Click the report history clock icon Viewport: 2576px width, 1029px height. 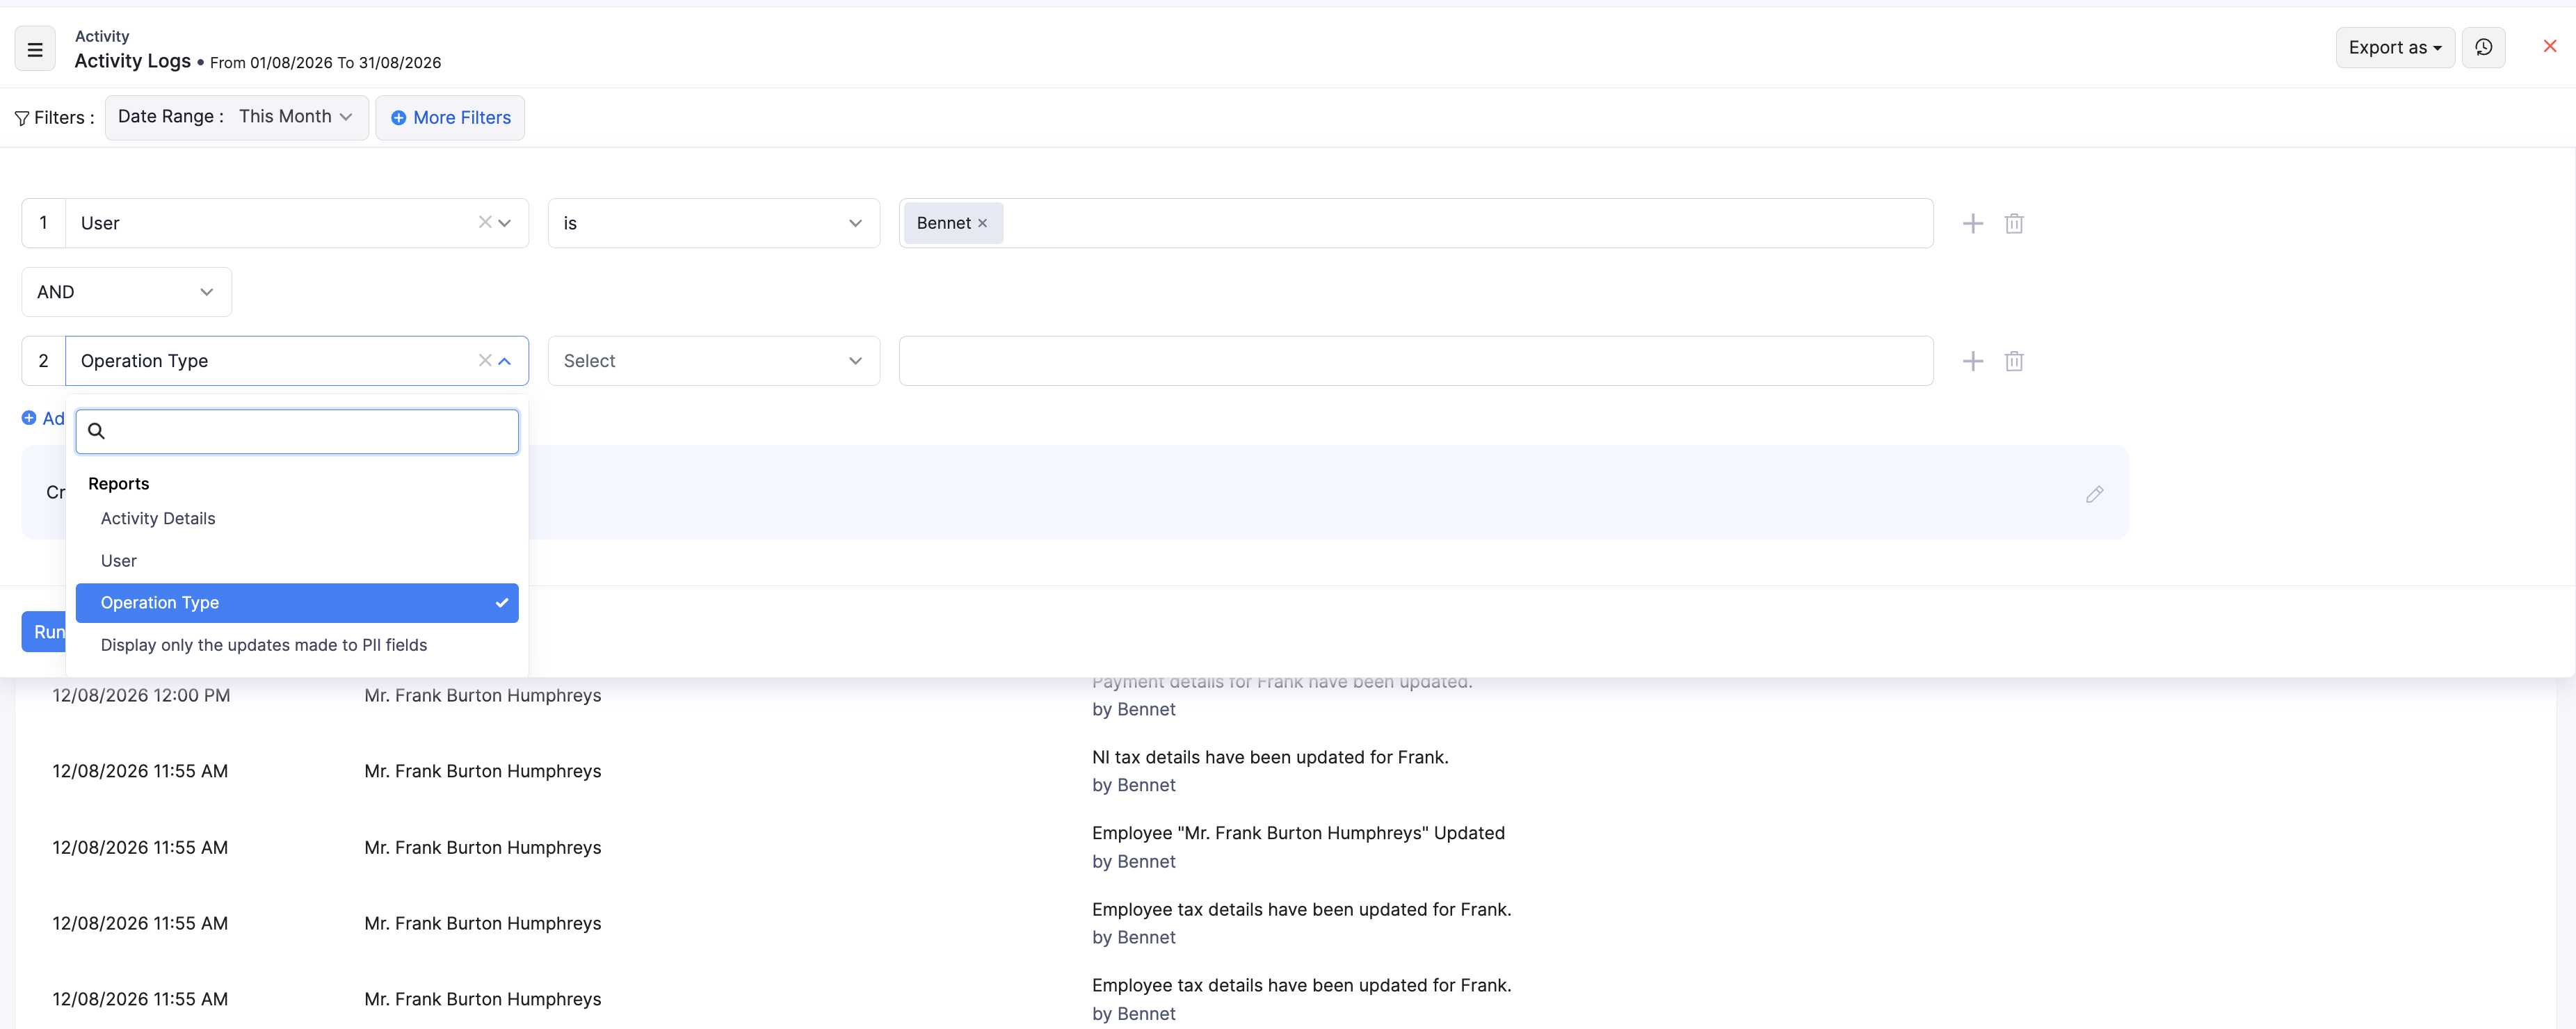[2483, 47]
